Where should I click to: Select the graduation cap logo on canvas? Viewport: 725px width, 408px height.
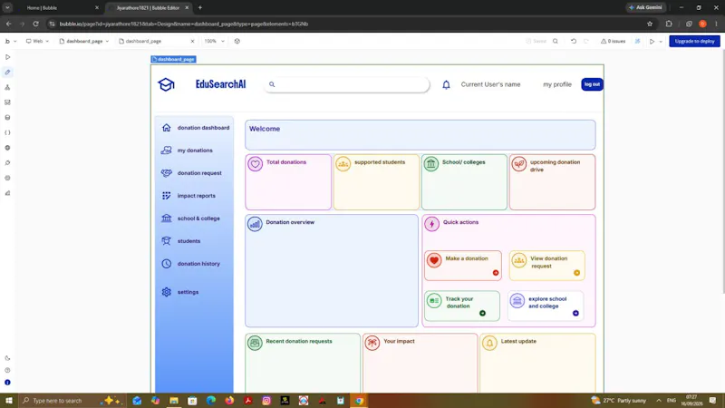point(166,84)
